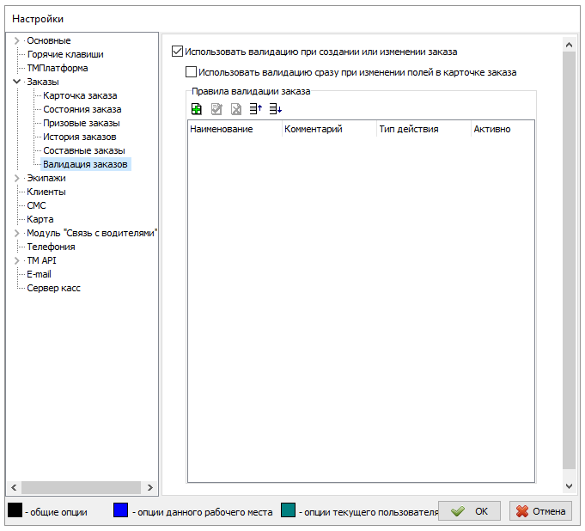Image resolution: width=585 pixels, height=531 pixels.
Task: Click the edit validation rule icon
Action: [216, 109]
